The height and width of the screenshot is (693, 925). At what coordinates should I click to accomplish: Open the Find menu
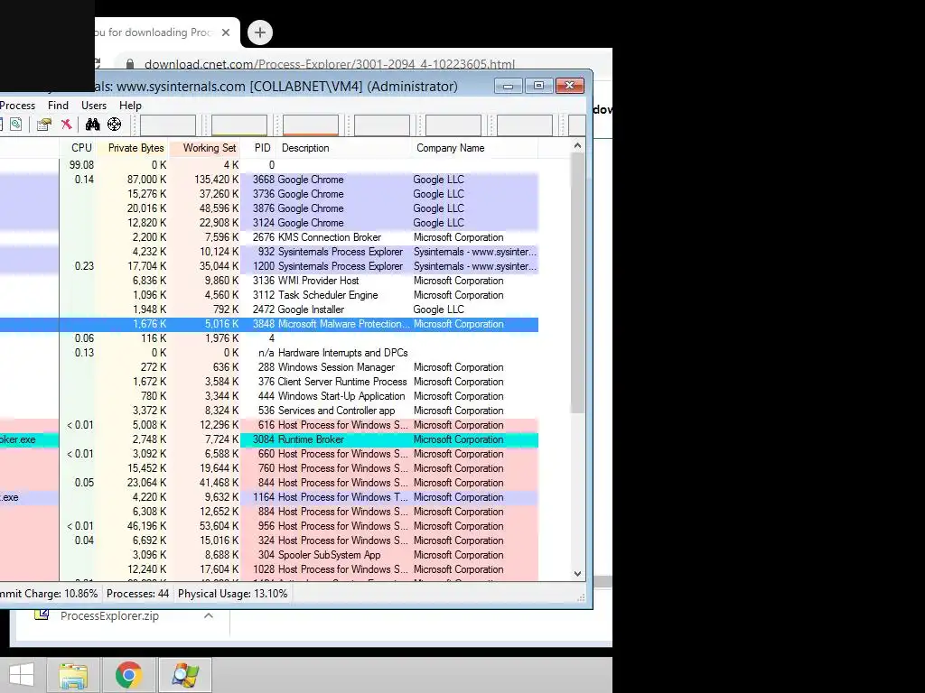click(x=58, y=106)
